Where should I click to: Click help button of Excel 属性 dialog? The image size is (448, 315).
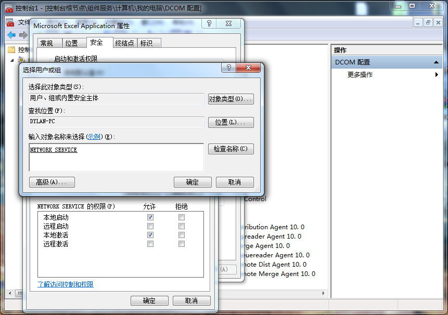pyautogui.click(x=209, y=23)
